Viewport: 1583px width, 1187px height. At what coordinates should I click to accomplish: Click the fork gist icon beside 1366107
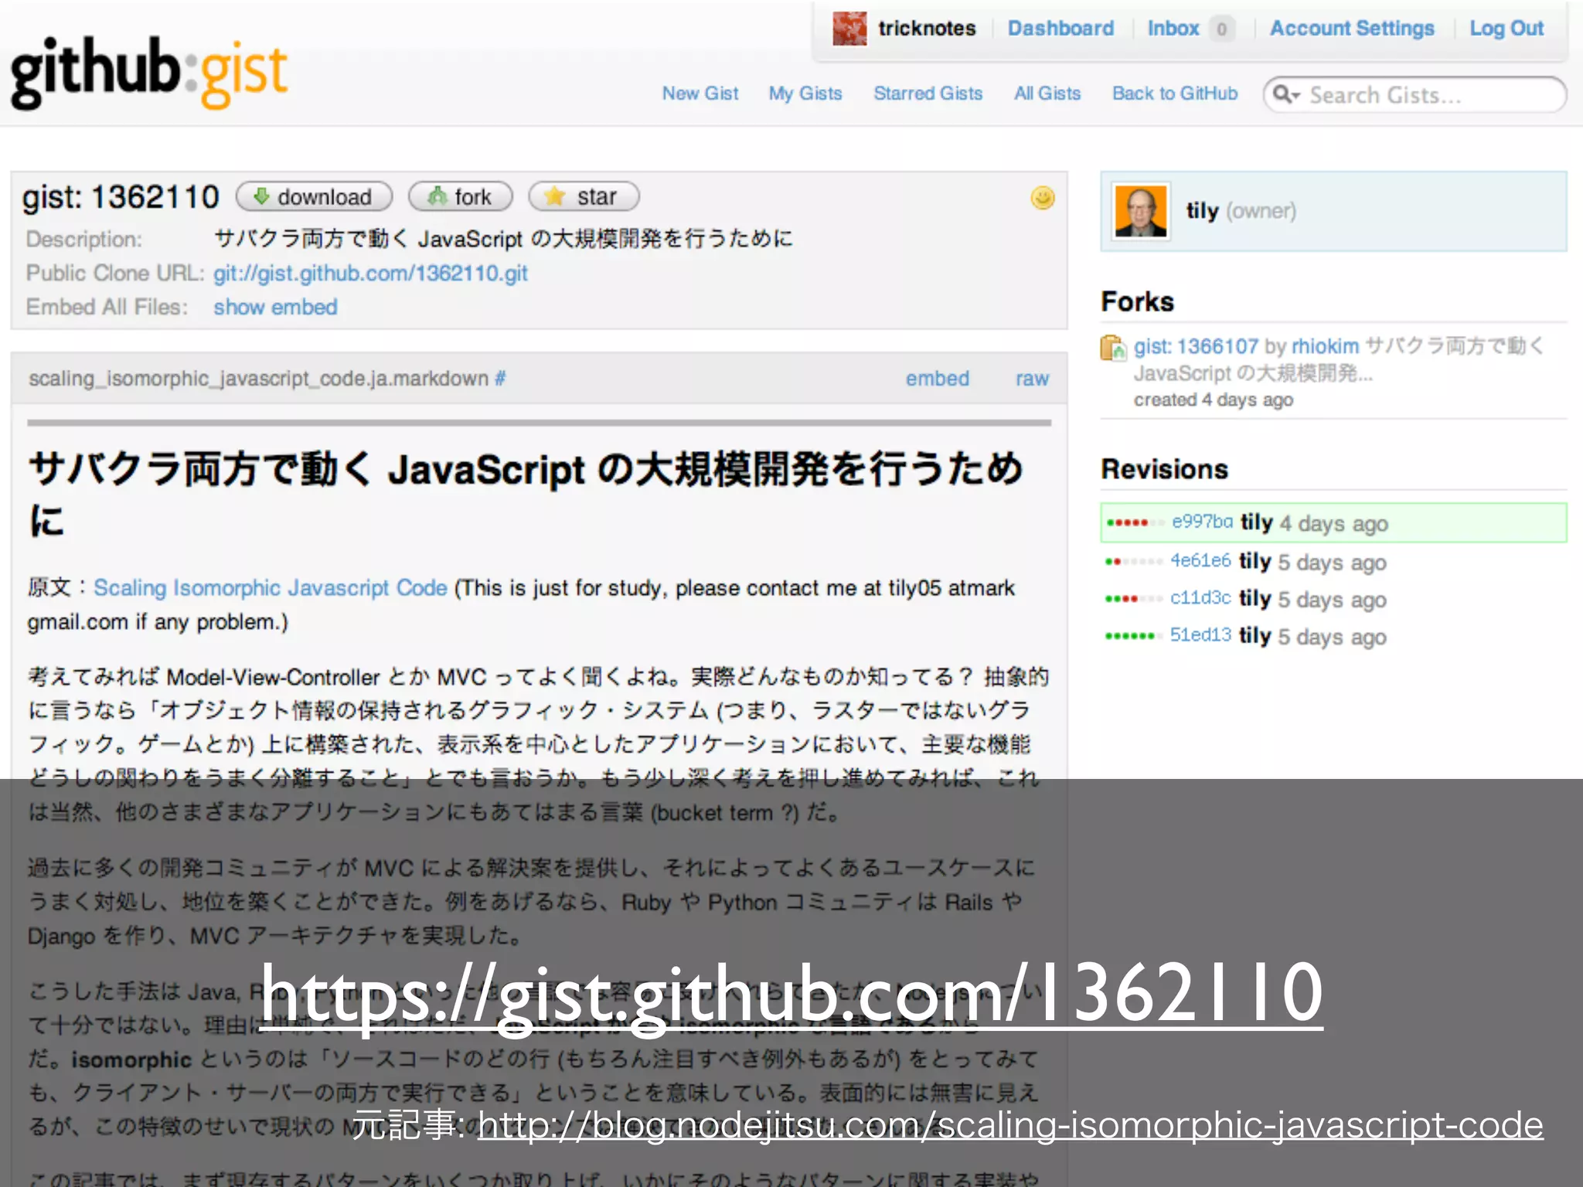point(1113,348)
